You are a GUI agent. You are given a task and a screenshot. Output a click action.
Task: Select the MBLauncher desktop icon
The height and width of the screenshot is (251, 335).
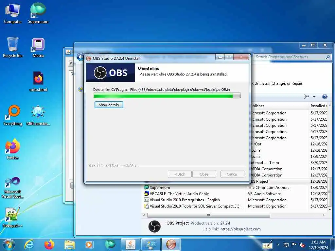coord(38,115)
